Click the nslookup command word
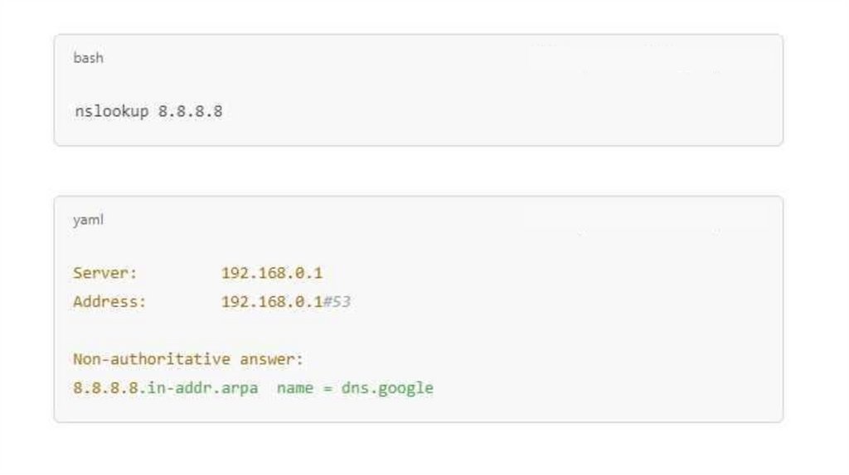 (111, 111)
